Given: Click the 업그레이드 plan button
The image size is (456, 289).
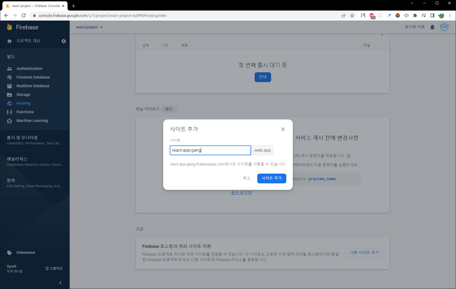Looking at the screenshot, I should pos(54,268).
